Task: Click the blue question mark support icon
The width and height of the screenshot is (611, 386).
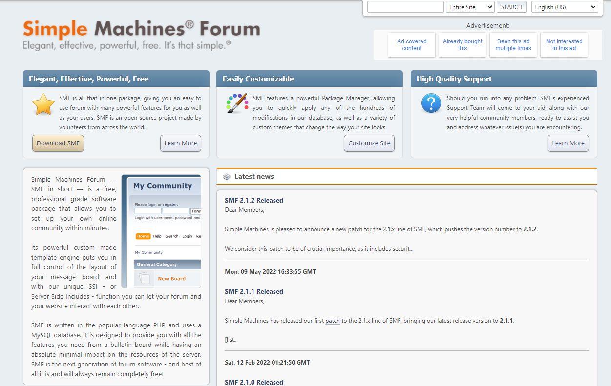Action: pos(431,103)
